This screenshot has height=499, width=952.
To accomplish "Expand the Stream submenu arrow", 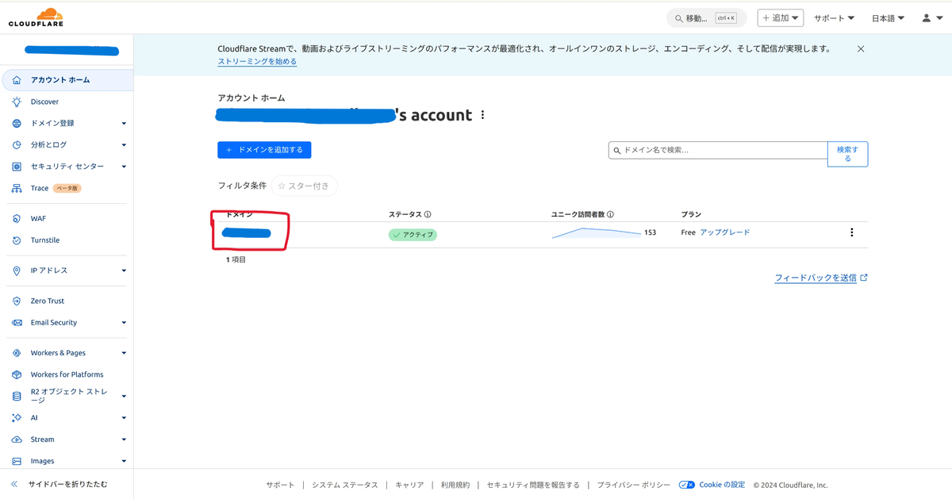I will (124, 440).
